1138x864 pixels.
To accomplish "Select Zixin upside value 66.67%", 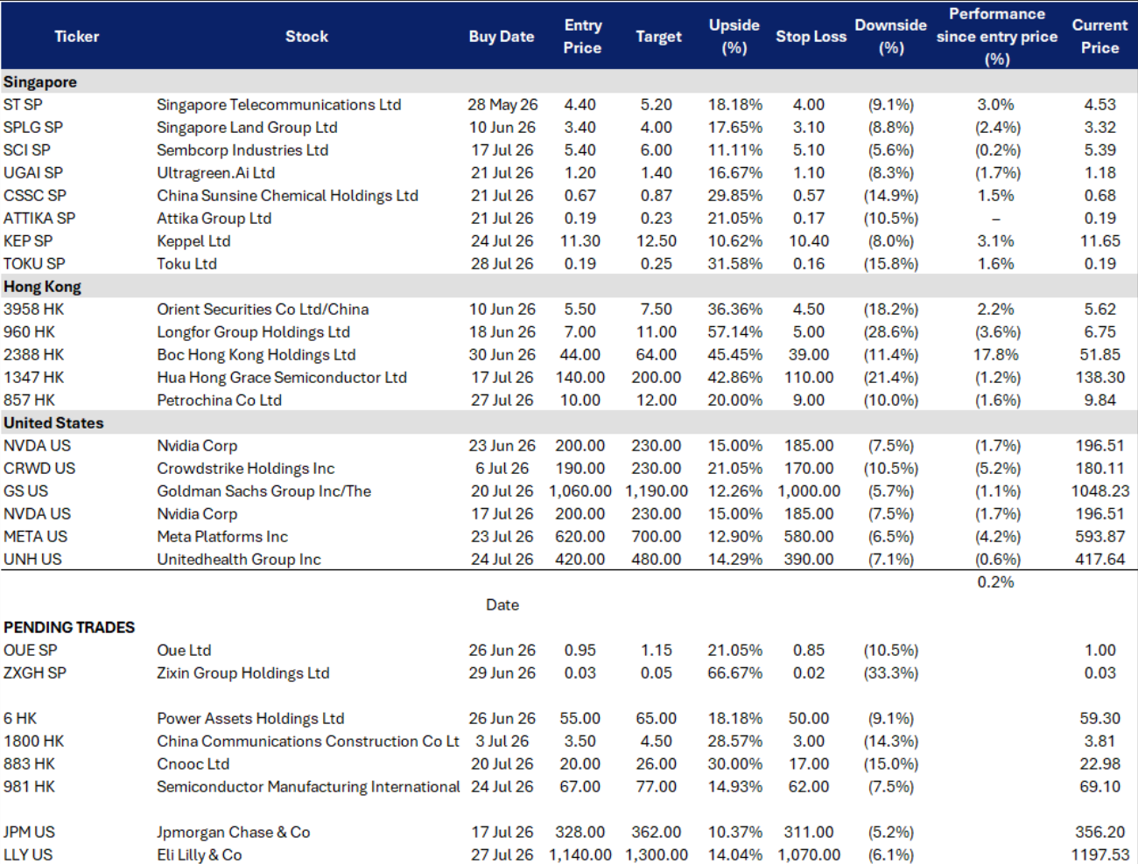I will 734,673.
